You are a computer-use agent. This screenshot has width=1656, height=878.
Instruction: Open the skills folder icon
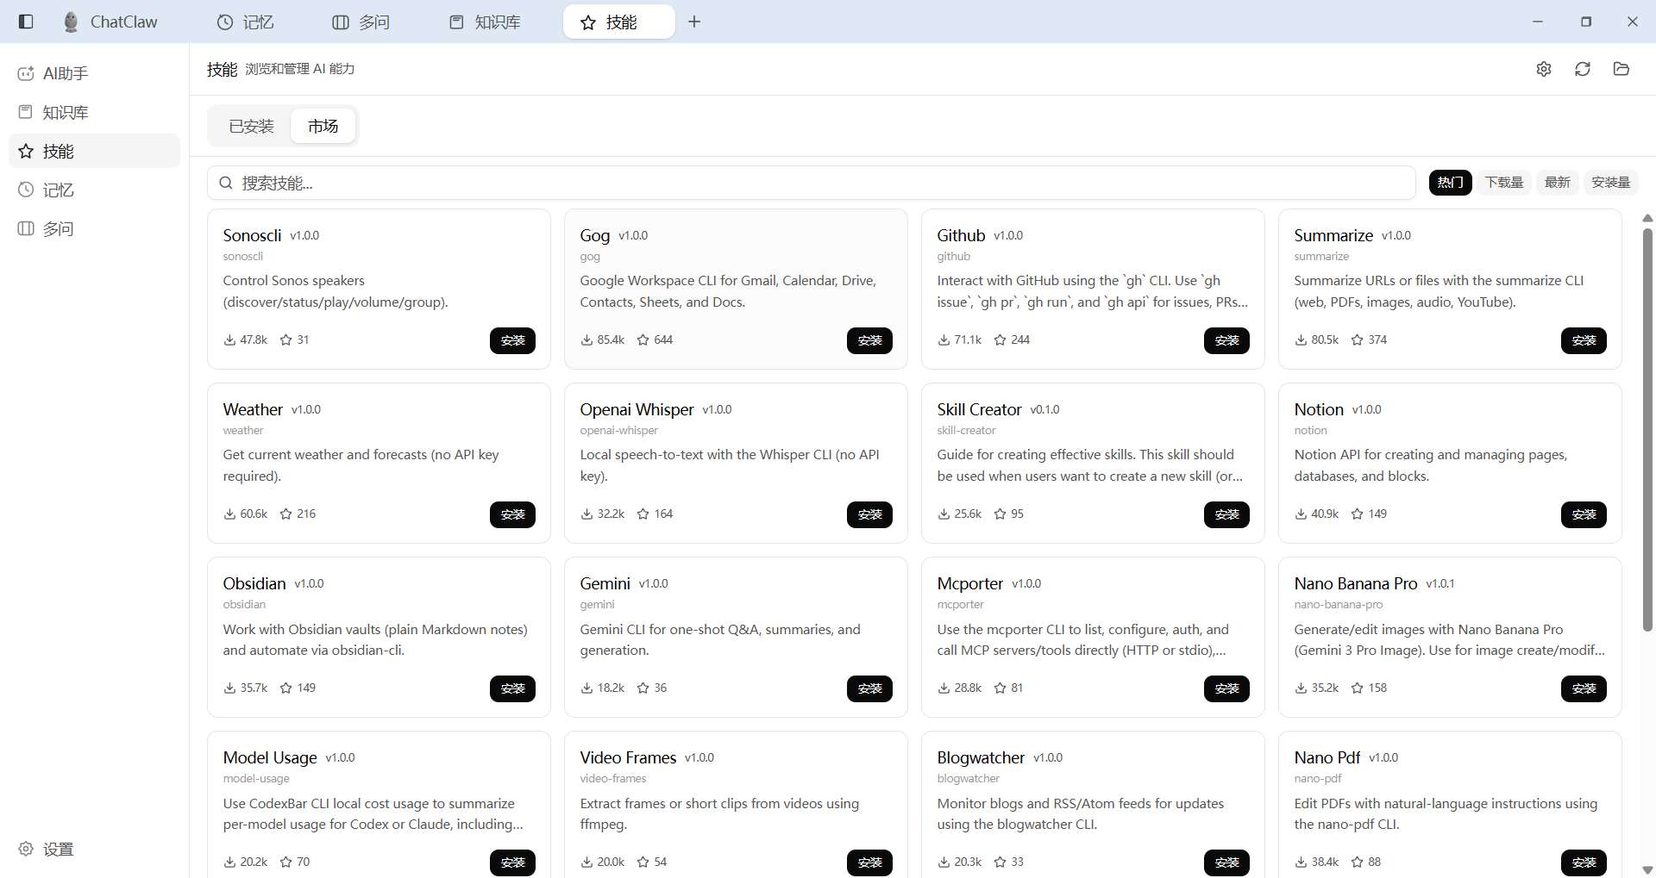point(1621,69)
